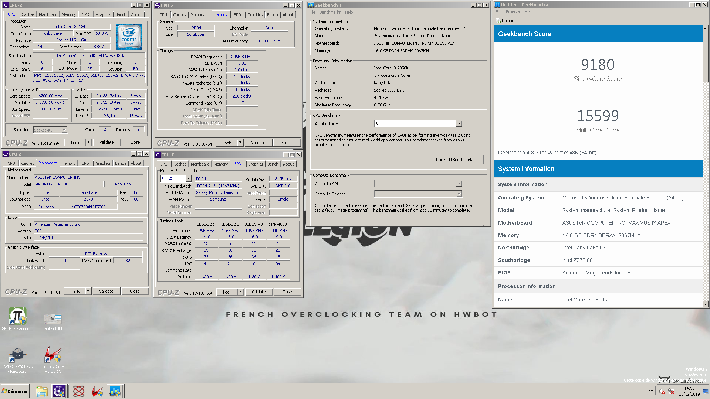The width and height of the screenshot is (710, 399).
Task: Click the clock showing 14:35 in tray
Action: coord(689,389)
